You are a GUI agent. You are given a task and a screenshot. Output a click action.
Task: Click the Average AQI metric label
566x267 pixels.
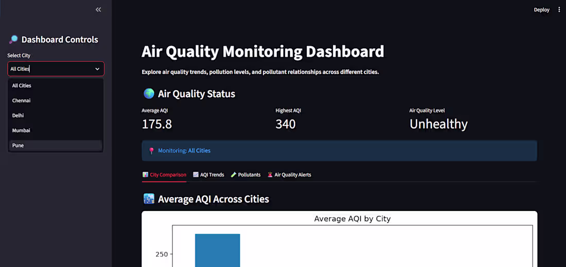click(x=154, y=111)
